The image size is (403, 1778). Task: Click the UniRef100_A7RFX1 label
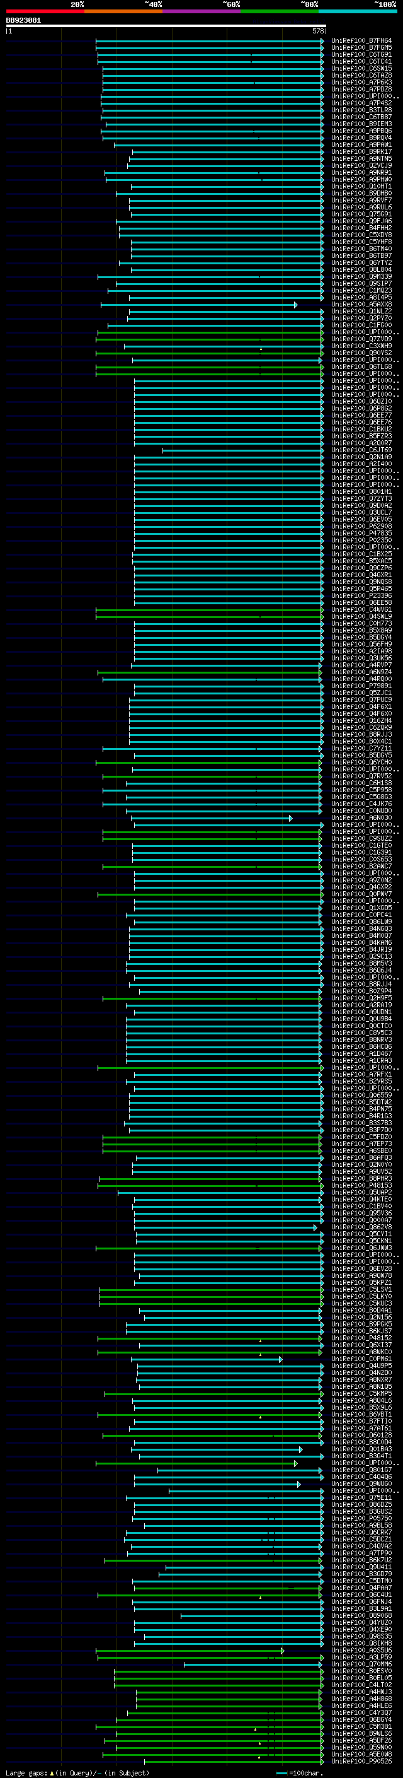361,1074
